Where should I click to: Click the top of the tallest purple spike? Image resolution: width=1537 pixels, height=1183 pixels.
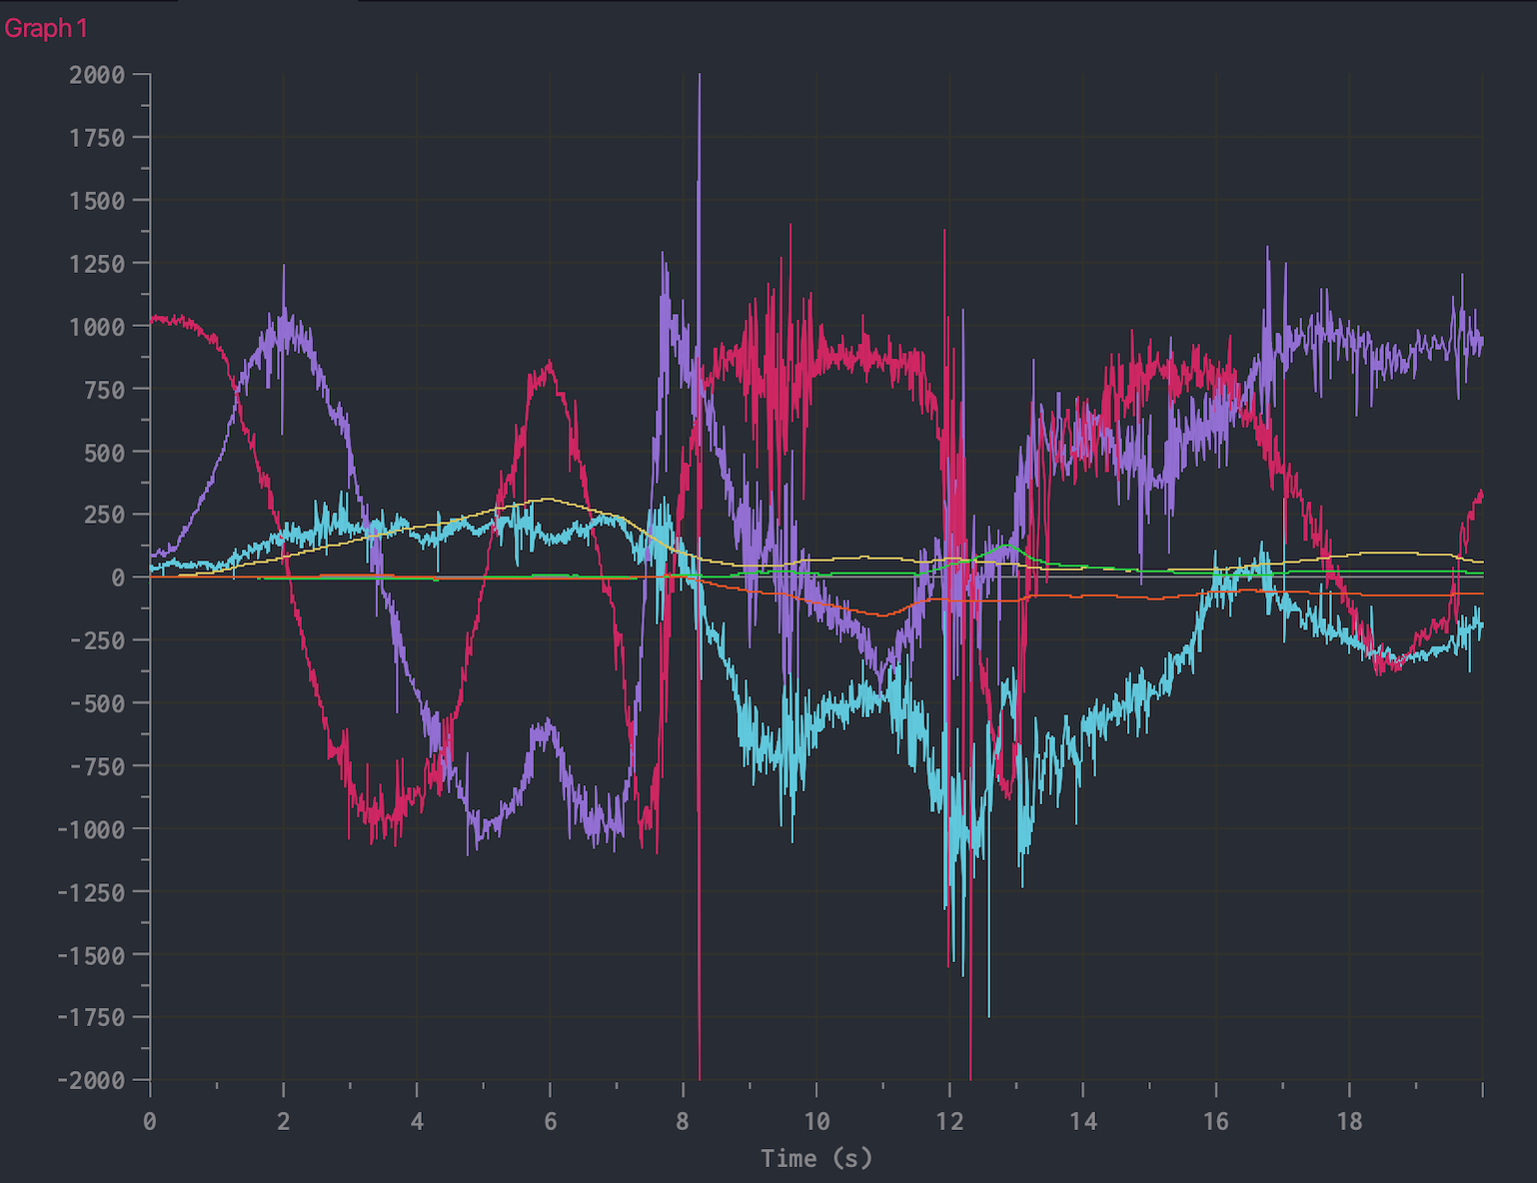click(x=700, y=76)
